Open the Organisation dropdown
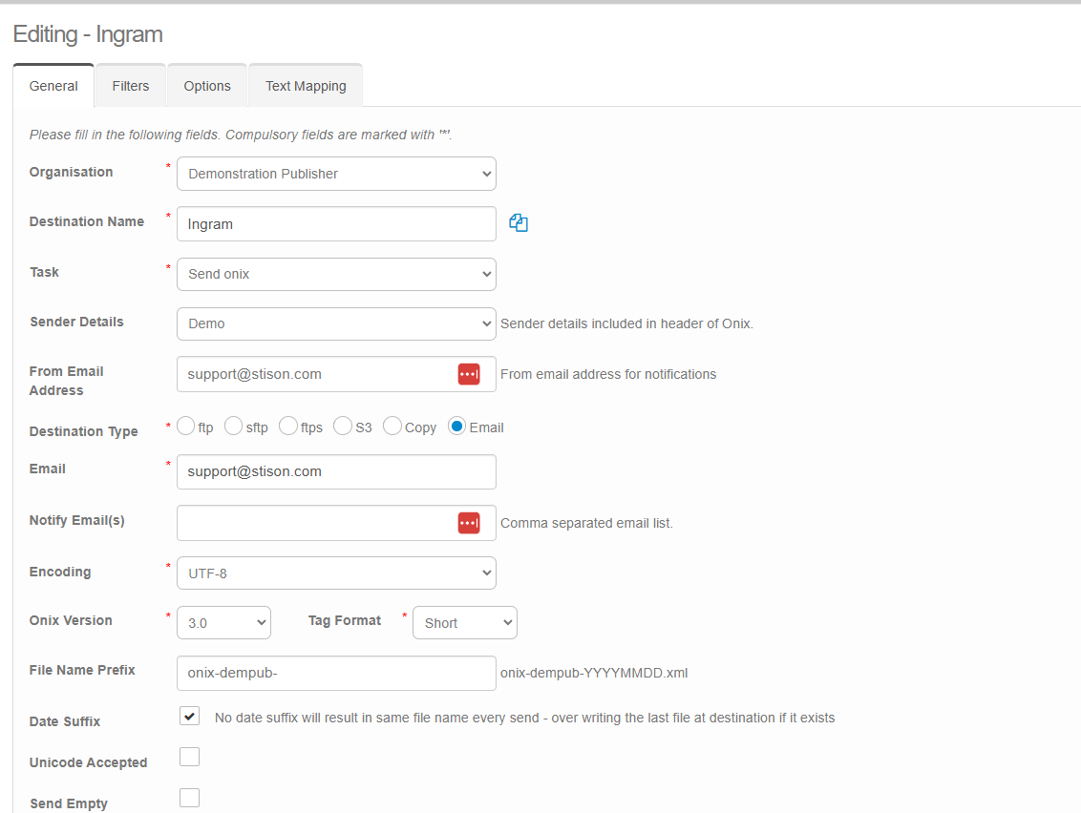This screenshot has width=1081, height=813. coord(336,174)
